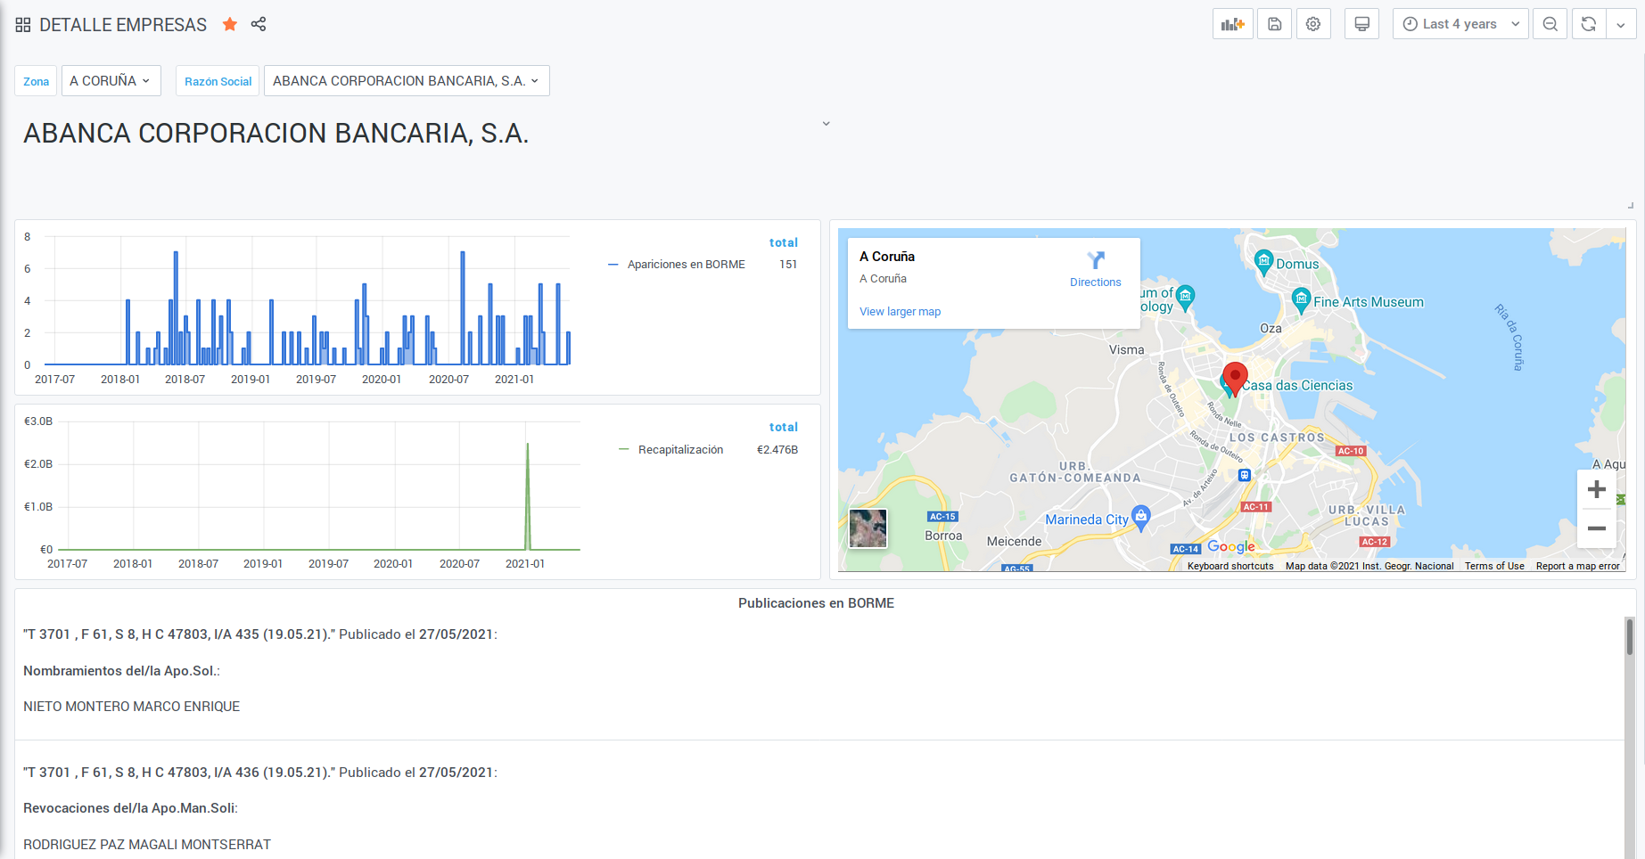Click the blue Apariciones en BORME color line
The height and width of the screenshot is (859, 1645).
point(613,265)
